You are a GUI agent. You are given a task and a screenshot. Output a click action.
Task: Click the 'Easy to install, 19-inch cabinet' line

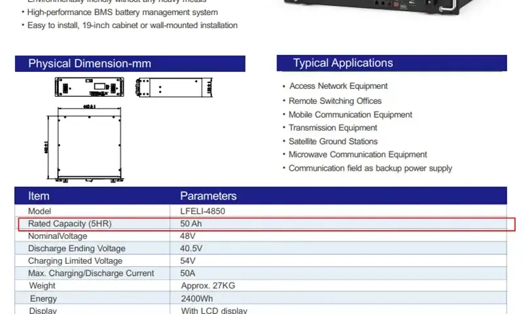(x=132, y=26)
